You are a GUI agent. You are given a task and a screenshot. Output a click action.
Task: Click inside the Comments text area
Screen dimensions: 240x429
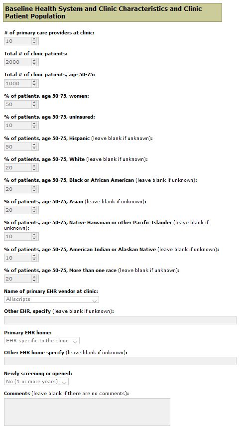87,412
